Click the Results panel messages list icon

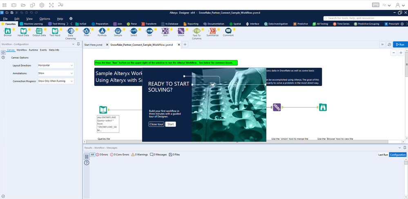point(87,157)
